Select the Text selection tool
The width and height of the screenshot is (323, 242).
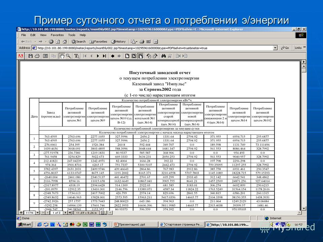click(77, 56)
